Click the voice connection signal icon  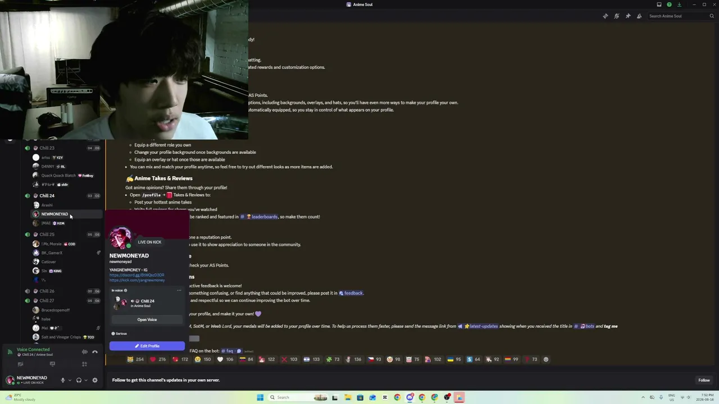pyautogui.click(x=10, y=352)
